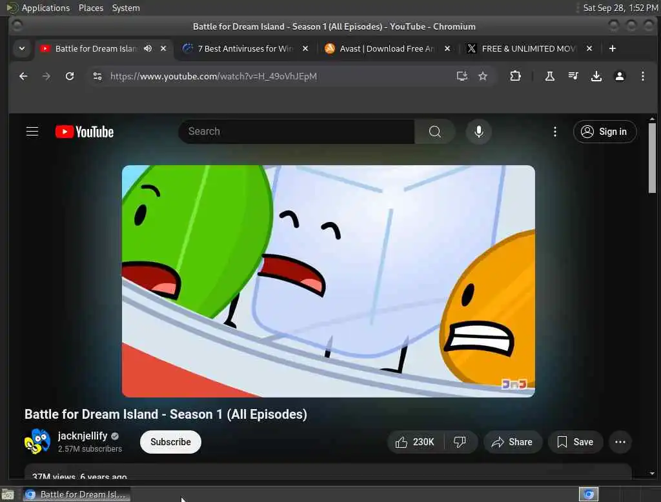This screenshot has height=502, width=661.
Task: Click the show desktop icon in bottom panel
Action: (x=8, y=494)
